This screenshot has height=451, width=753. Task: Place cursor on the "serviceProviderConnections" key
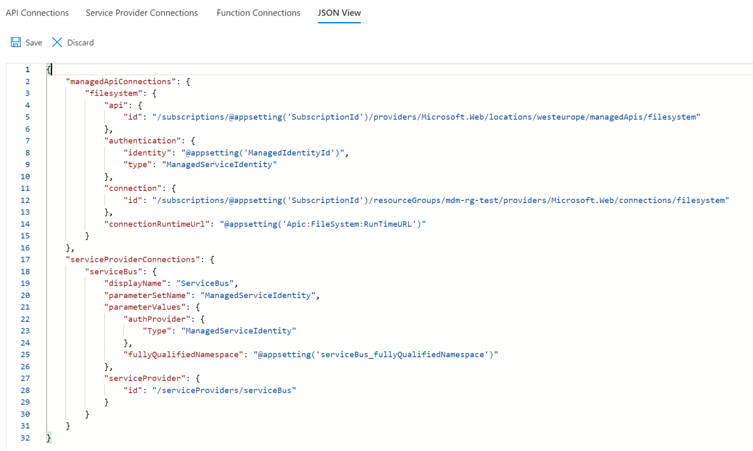coord(132,260)
